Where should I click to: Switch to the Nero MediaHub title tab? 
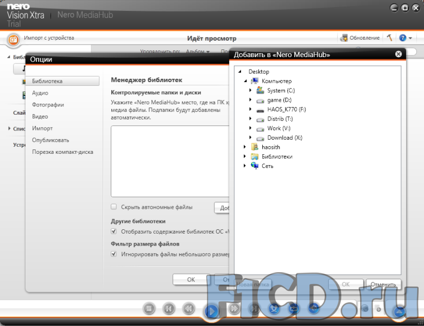pyautogui.click(x=85, y=15)
